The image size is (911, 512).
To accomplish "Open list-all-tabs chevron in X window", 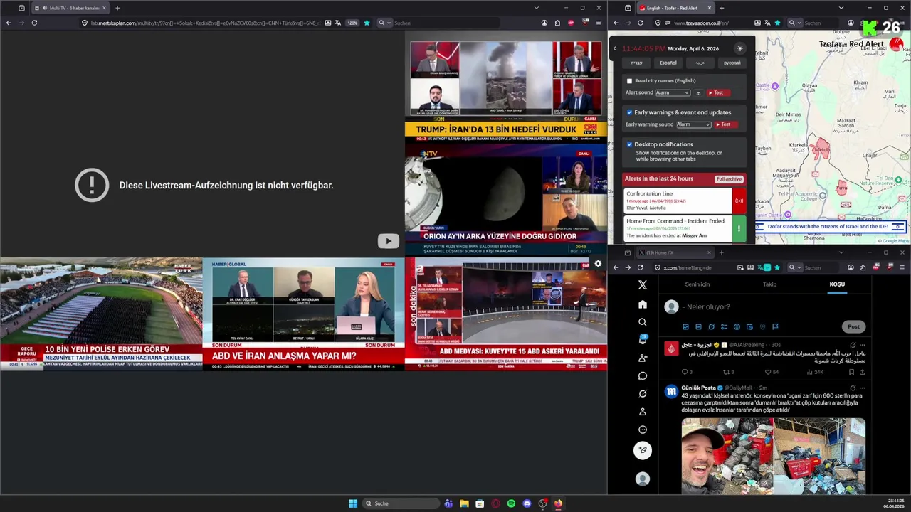I will point(841,252).
